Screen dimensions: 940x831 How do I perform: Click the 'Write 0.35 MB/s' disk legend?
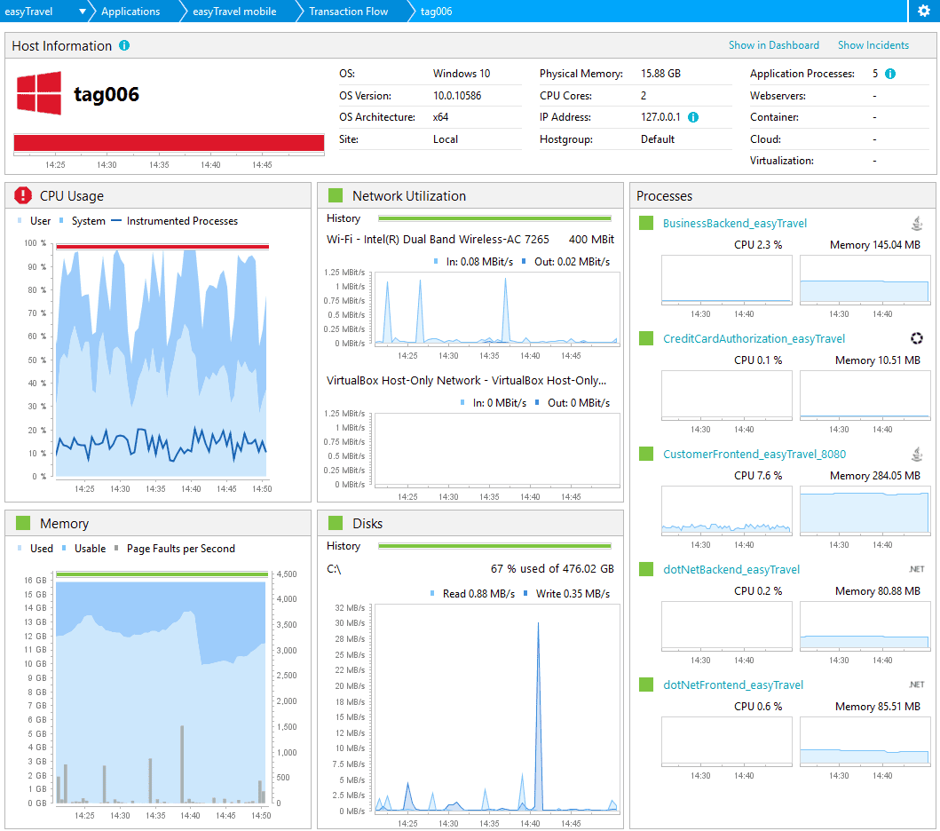pyautogui.click(x=566, y=594)
